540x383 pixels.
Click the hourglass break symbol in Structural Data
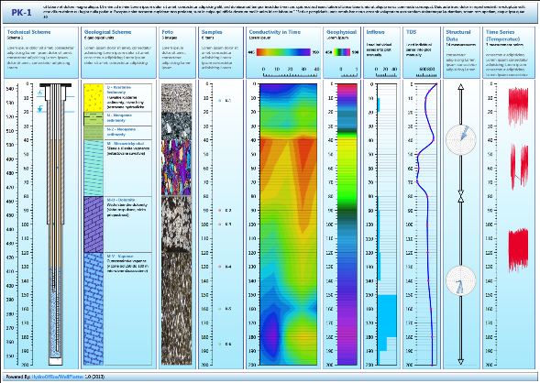[x=461, y=196]
